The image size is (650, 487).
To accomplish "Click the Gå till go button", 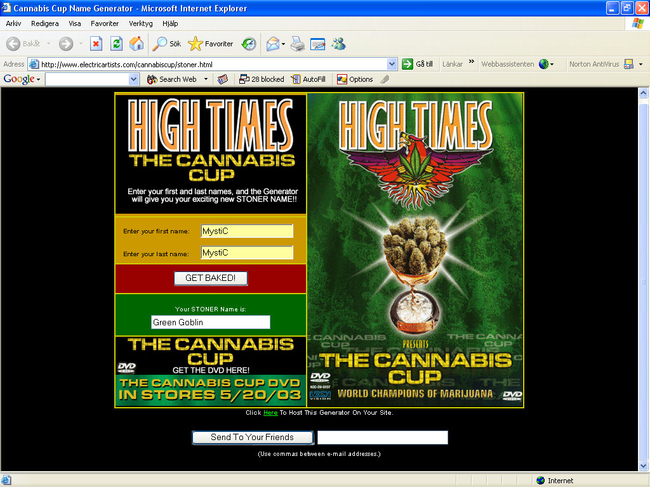I will click(x=418, y=64).
